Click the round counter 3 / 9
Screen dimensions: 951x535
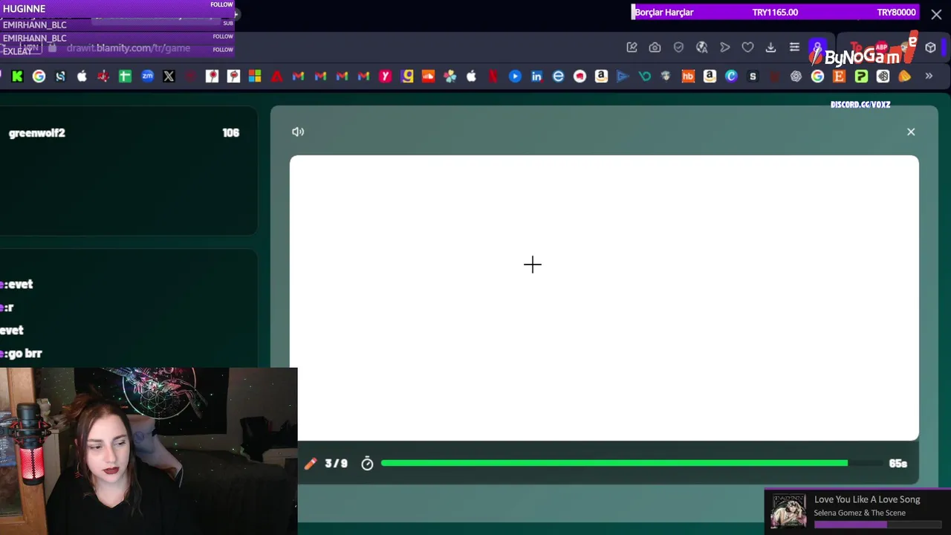(336, 463)
